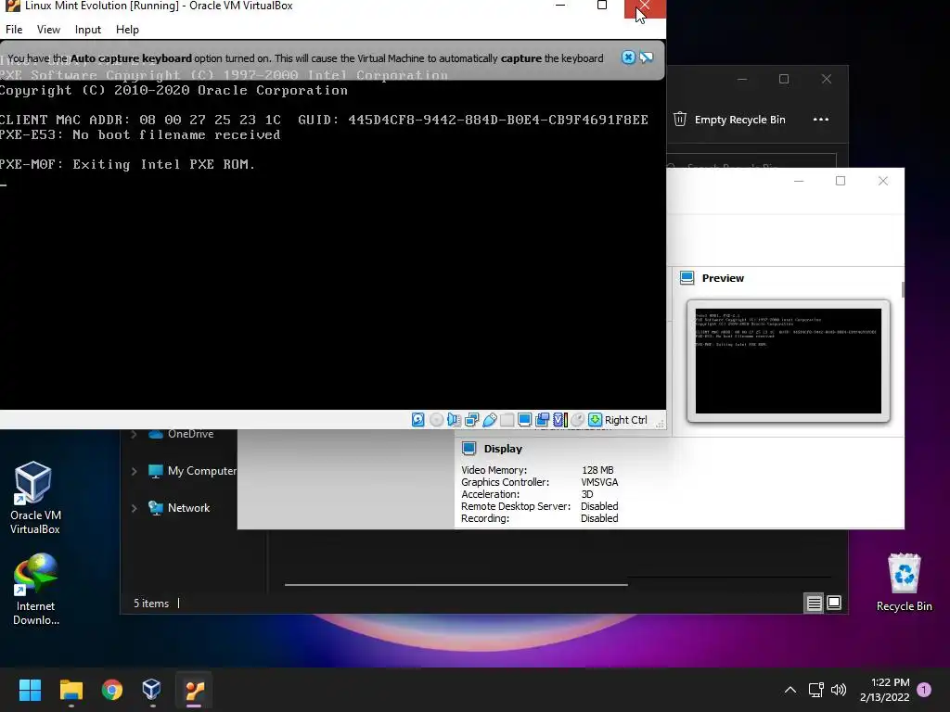Image resolution: width=950 pixels, height=712 pixels.
Task: Open File Explorer from the taskbar
Action: (71, 690)
